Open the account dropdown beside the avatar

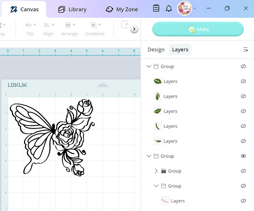coord(195,8)
